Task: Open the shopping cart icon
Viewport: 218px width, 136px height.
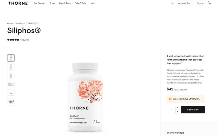Action: 209,3
